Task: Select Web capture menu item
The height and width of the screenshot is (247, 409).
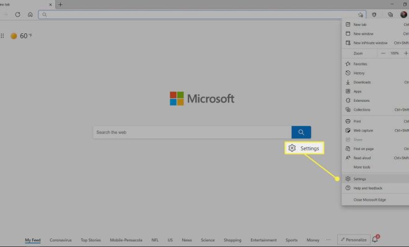Action: tap(376, 130)
